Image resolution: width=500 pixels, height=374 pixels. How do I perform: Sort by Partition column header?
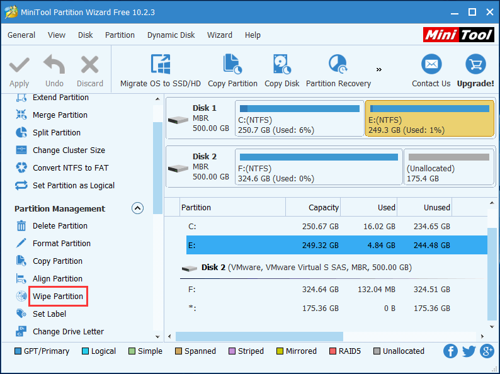tap(233, 207)
